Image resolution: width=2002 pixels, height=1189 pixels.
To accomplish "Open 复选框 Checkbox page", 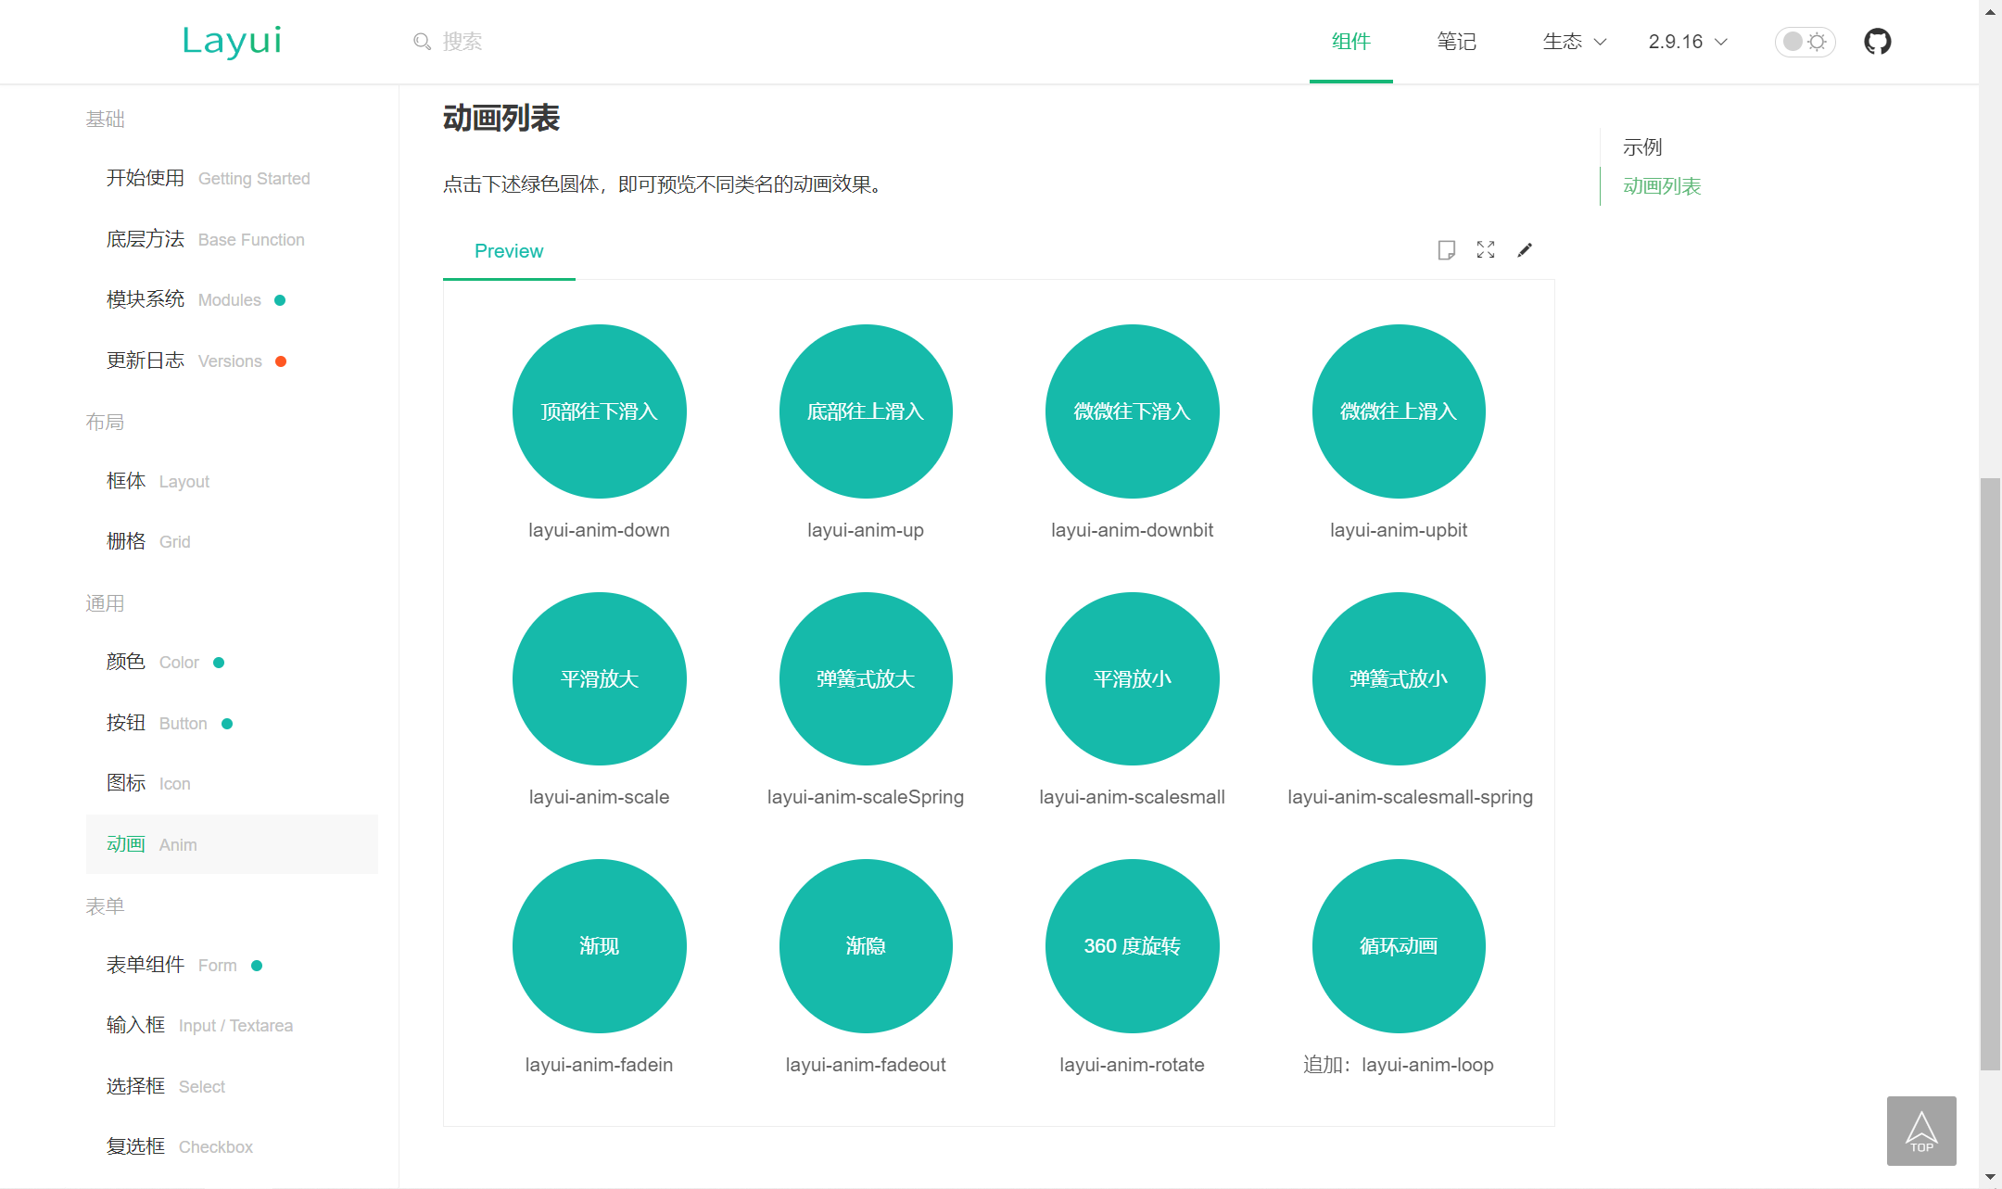I will click(232, 1146).
